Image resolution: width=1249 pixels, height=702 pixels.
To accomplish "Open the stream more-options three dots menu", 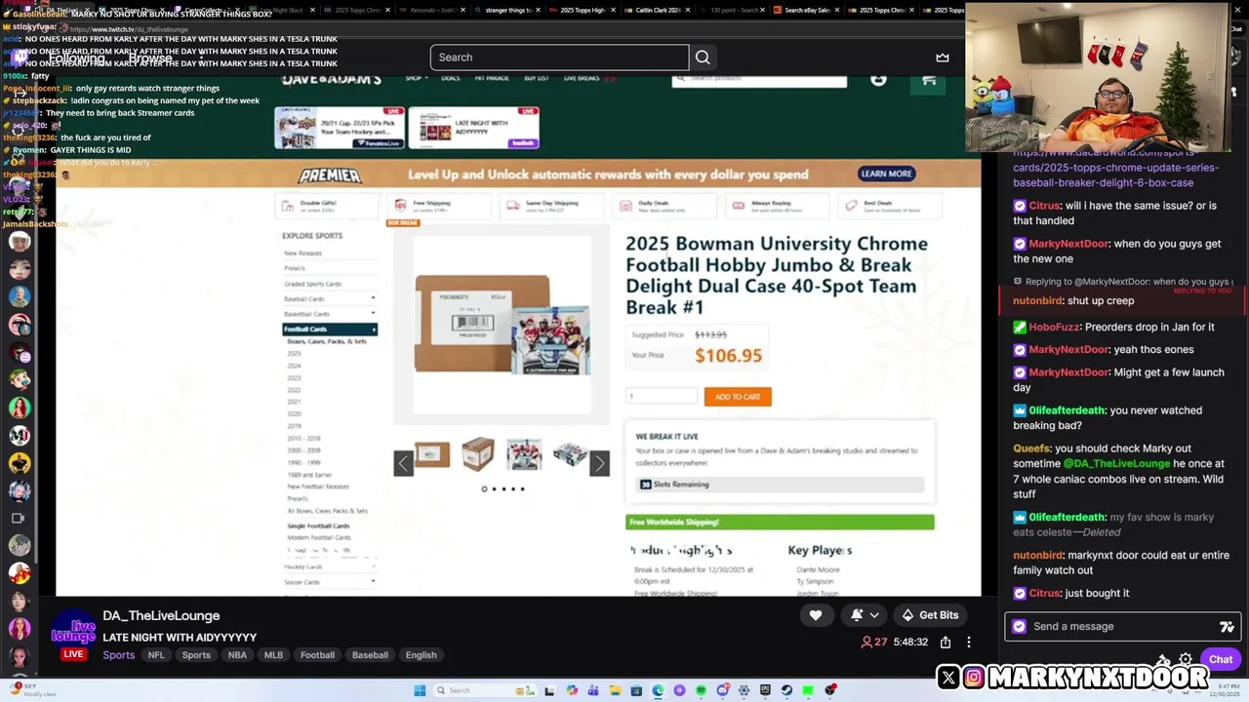I will tap(969, 643).
